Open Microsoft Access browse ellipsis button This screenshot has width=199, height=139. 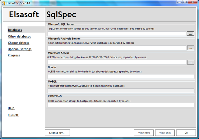point(191,62)
